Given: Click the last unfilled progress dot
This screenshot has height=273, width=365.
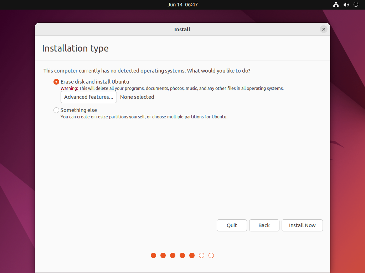Looking at the screenshot, I should click(x=211, y=255).
